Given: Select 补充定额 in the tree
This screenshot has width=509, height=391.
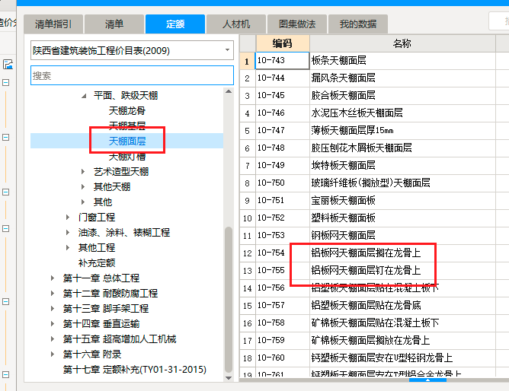Looking at the screenshot, I should point(97,262).
